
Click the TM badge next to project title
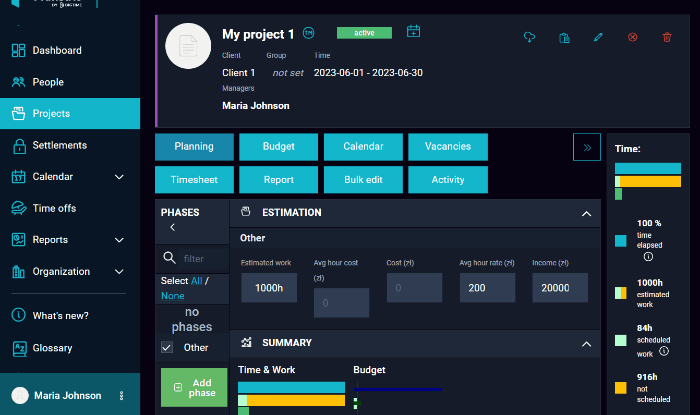click(309, 33)
